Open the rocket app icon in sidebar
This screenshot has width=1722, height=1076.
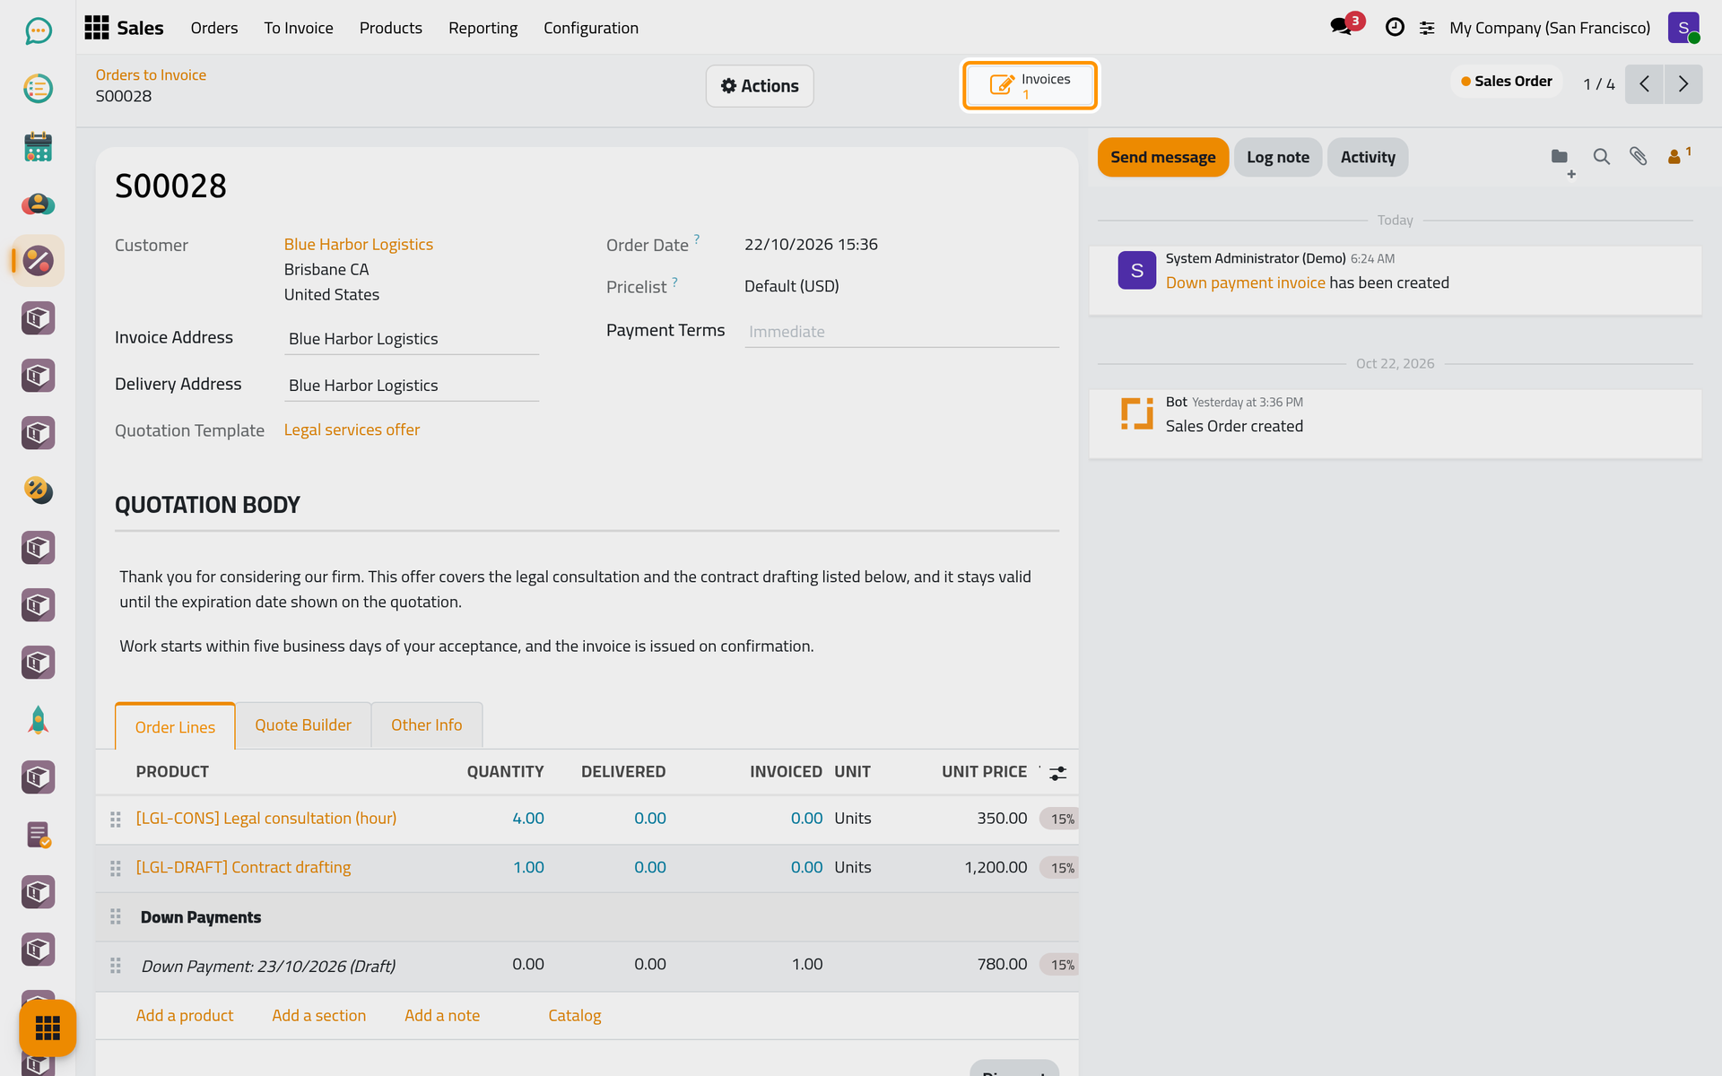coord(38,720)
